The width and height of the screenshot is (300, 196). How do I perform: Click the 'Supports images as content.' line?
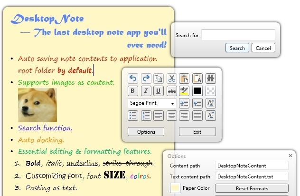(66, 82)
